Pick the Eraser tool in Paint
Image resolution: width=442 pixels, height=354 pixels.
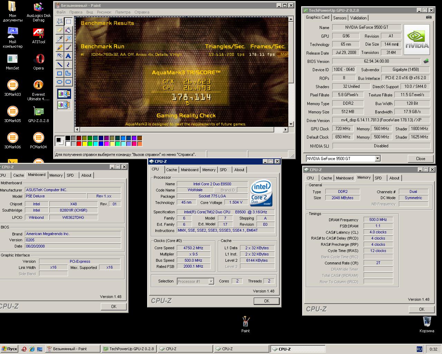click(x=60, y=30)
